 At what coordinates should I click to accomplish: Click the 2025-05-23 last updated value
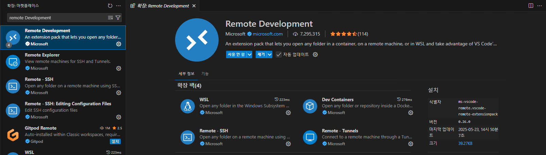coord(478,132)
